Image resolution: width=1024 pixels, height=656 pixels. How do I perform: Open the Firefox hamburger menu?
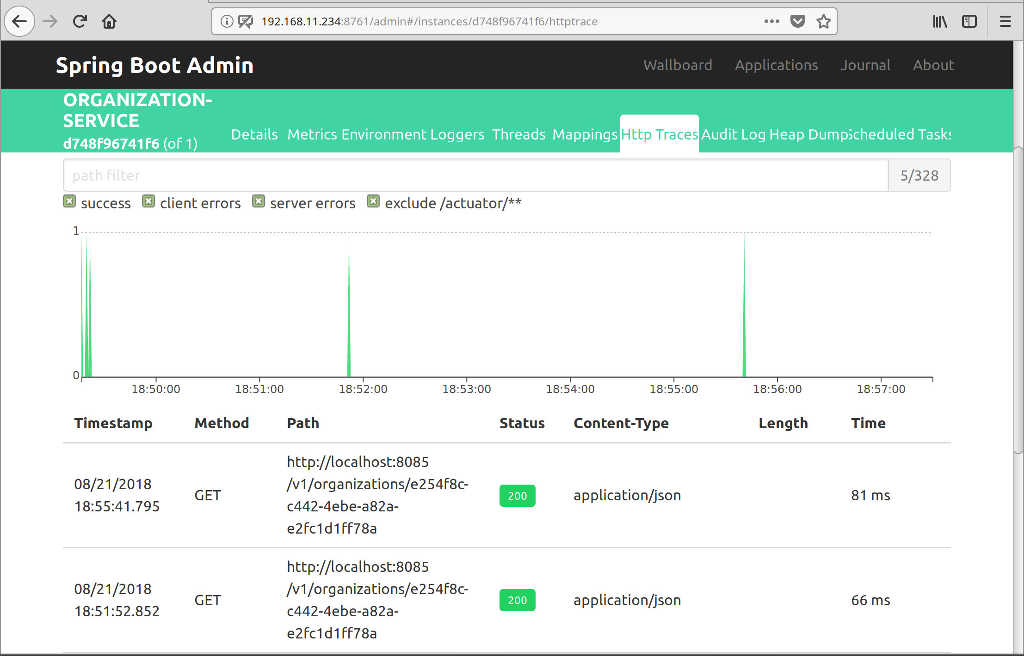point(1005,21)
